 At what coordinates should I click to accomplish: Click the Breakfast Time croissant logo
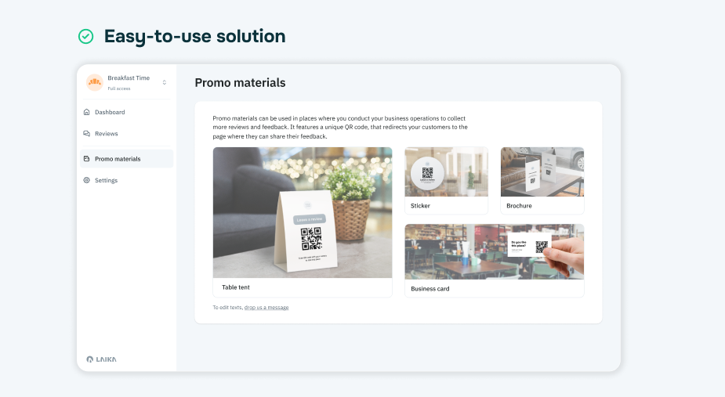94,82
